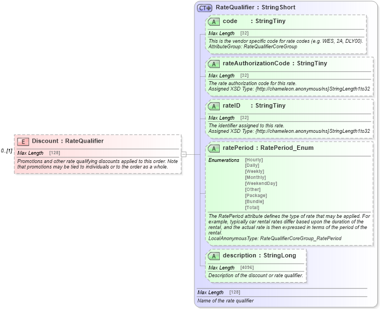
Task: Click 'Description of the discount or rate qualifier.' text
Action: (x=256, y=276)
